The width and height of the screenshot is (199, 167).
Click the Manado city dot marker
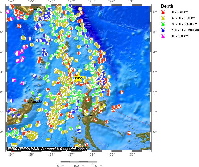(28, 102)
